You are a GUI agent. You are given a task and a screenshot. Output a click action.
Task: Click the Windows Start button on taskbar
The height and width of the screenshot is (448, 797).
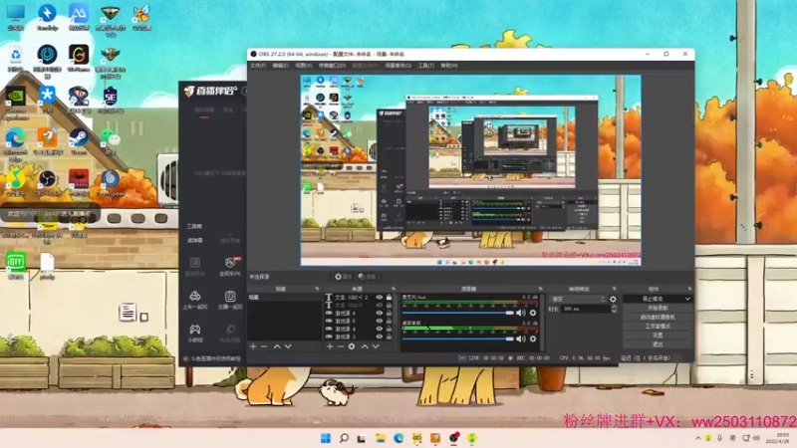[x=326, y=438]
